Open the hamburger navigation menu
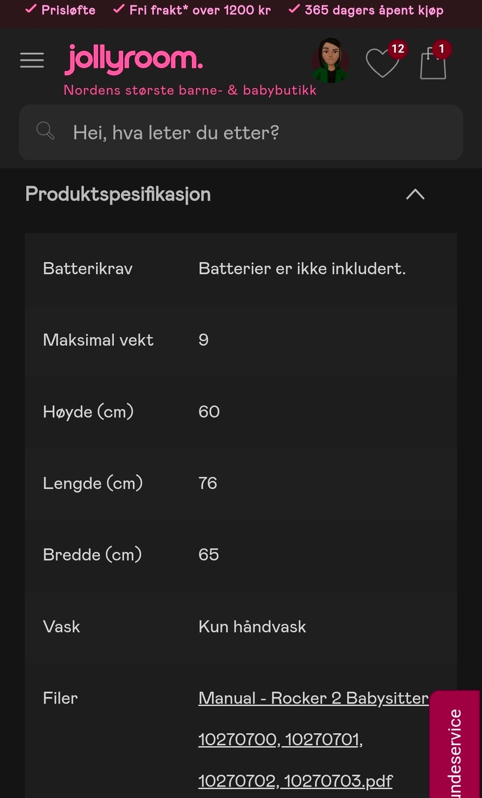 click(32, 60)
